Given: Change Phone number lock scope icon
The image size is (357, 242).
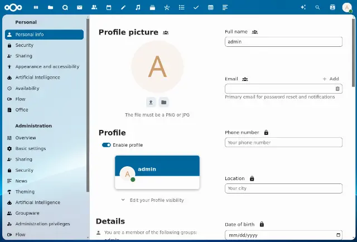Looking at the screenshot, I should tap(266, 133).
